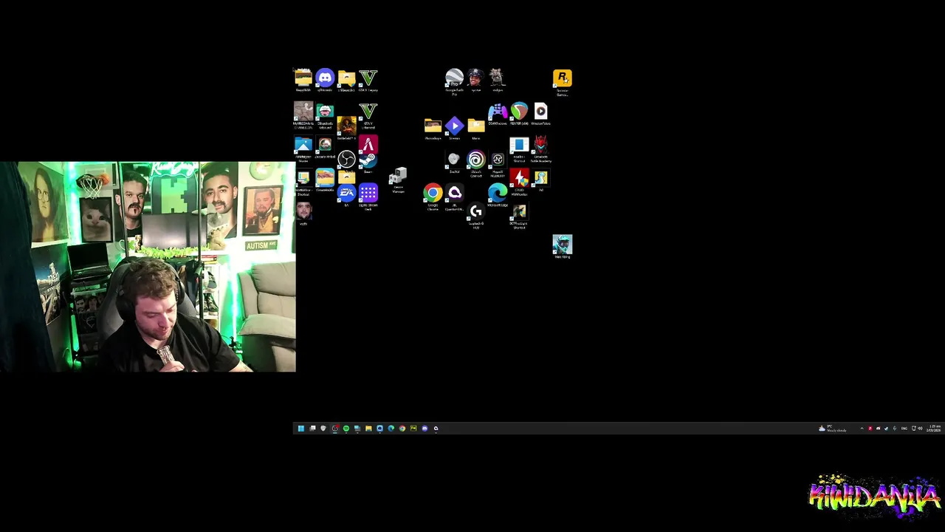
Task: Open the OBS Studio desktop icon
Action: click(346, 159)
